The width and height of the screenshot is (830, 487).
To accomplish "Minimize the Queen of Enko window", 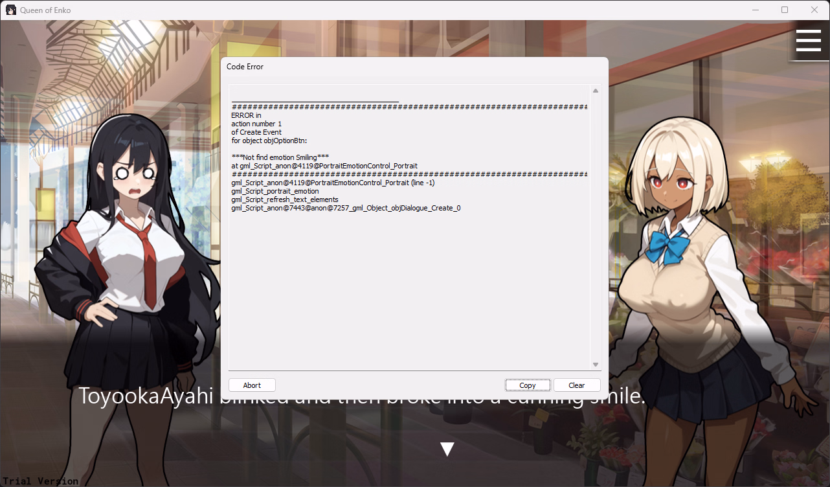I will [755, 10].
